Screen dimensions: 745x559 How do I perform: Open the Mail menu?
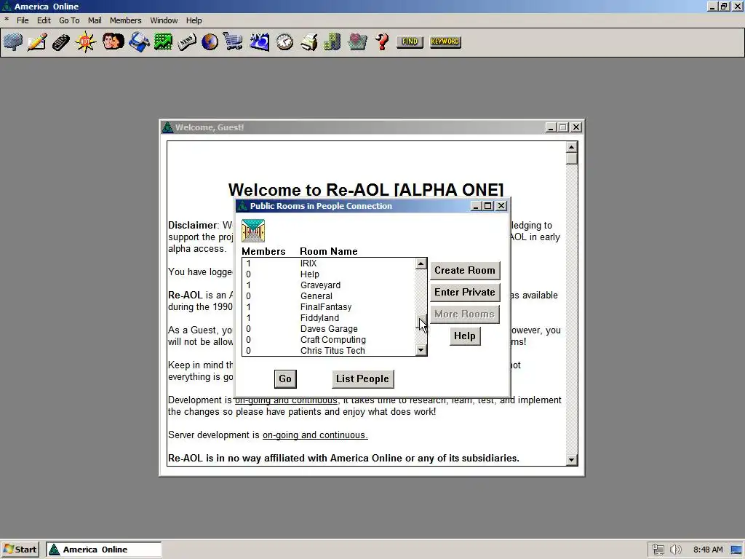[x=95, y=20]
